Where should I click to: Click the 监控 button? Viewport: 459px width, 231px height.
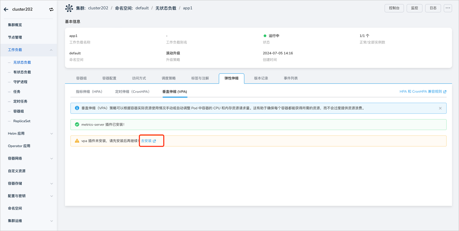tap(415, 8)
